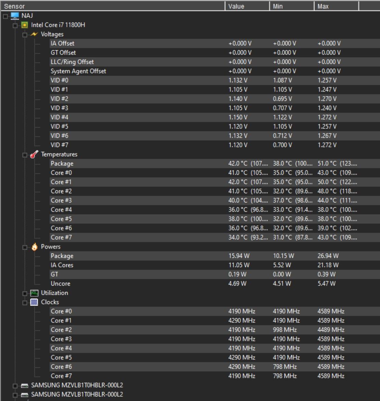This screenshot has width=380, height=401.
Task: Select Core #5 row under Clocks
Action: click(214, 358)
